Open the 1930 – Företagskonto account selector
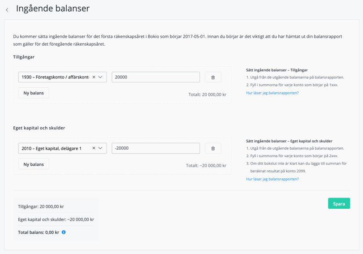The image size is (363, 254). [55, 77]
